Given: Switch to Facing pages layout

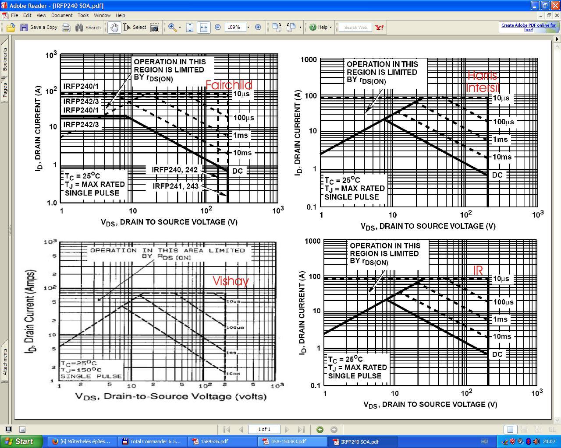Looking at the screenshot, I should (553, 430).
